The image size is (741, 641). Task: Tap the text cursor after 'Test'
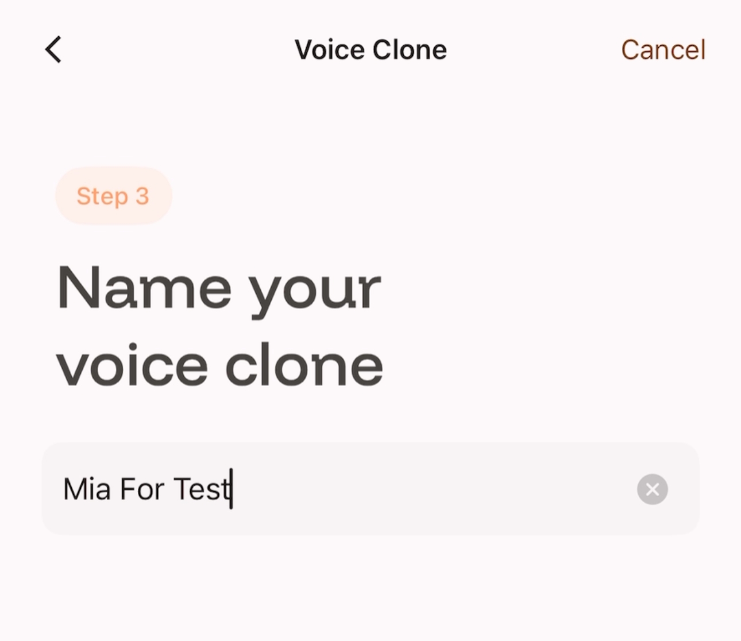point(230,489)
